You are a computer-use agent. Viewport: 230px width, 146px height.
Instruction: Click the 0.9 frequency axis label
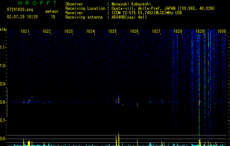(3, 84)
